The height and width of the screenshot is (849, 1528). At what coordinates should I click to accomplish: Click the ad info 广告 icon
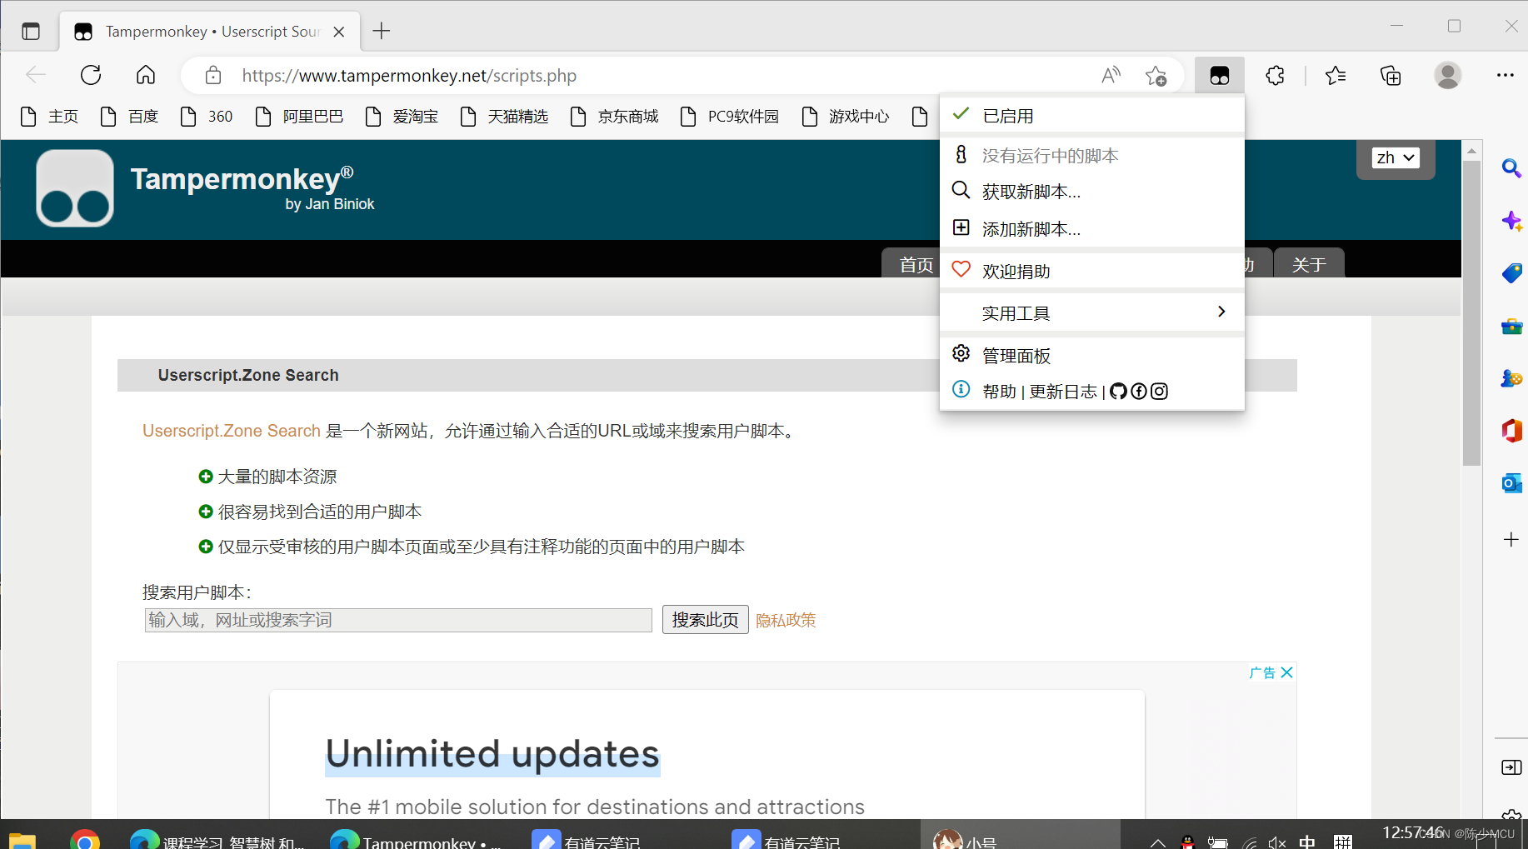1262,672
